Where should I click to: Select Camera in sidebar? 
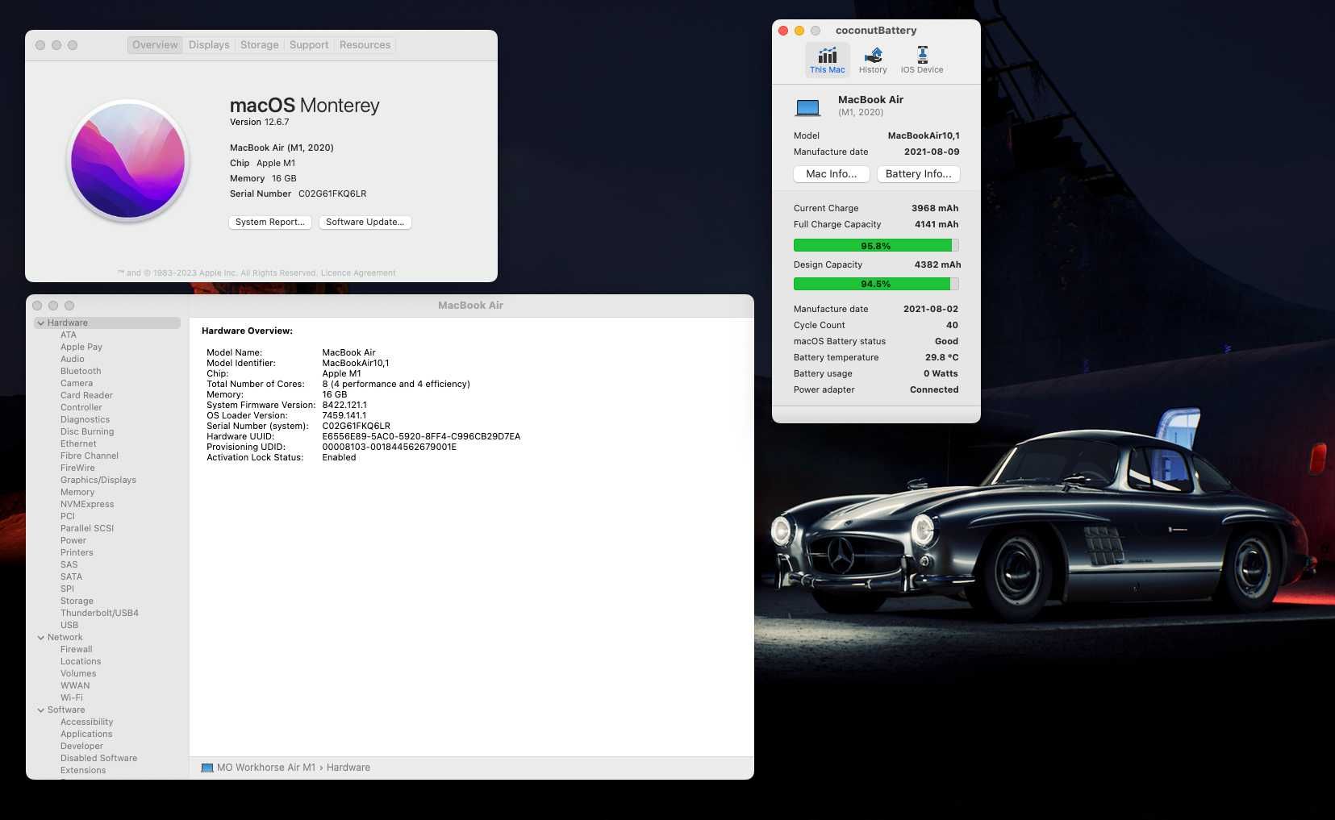[77, 383]
